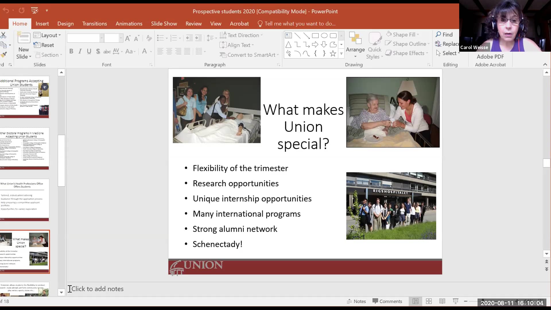Click to add notes area
The image size is (551, 310).
(x=97, y=289)
